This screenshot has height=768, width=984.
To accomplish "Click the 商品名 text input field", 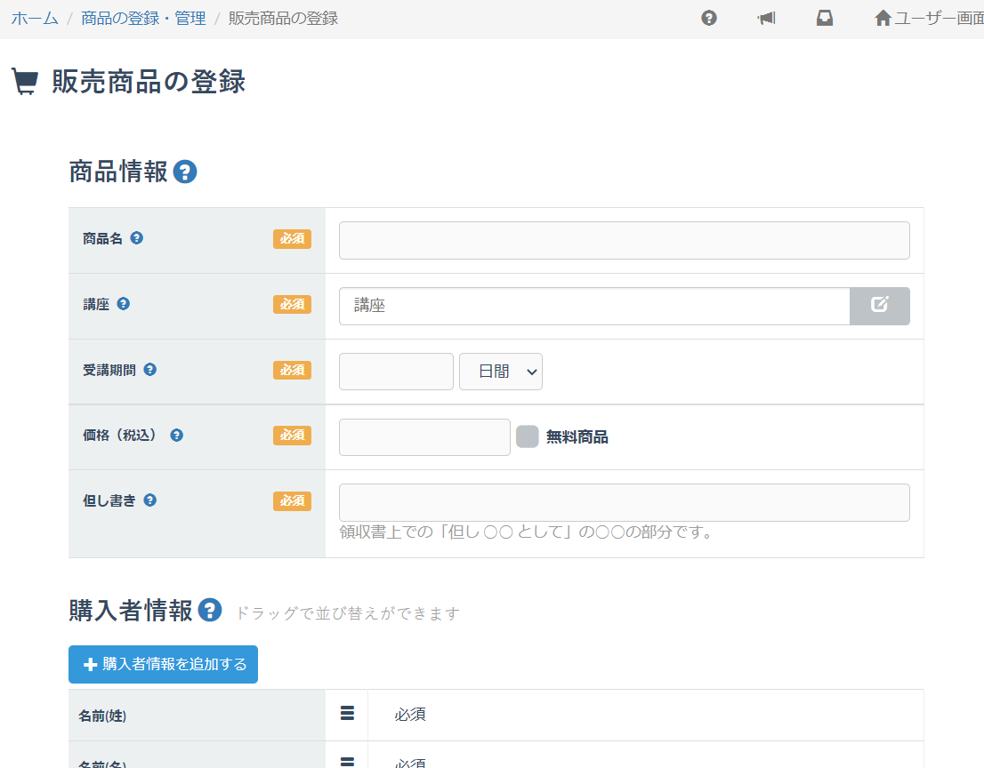I will [x=624, y=240].
